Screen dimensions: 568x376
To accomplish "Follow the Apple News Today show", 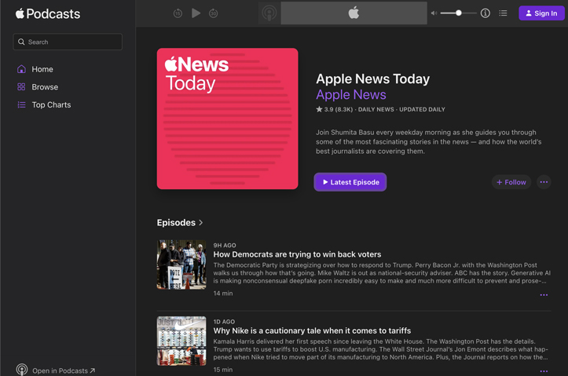I will [x=511, y=182].
